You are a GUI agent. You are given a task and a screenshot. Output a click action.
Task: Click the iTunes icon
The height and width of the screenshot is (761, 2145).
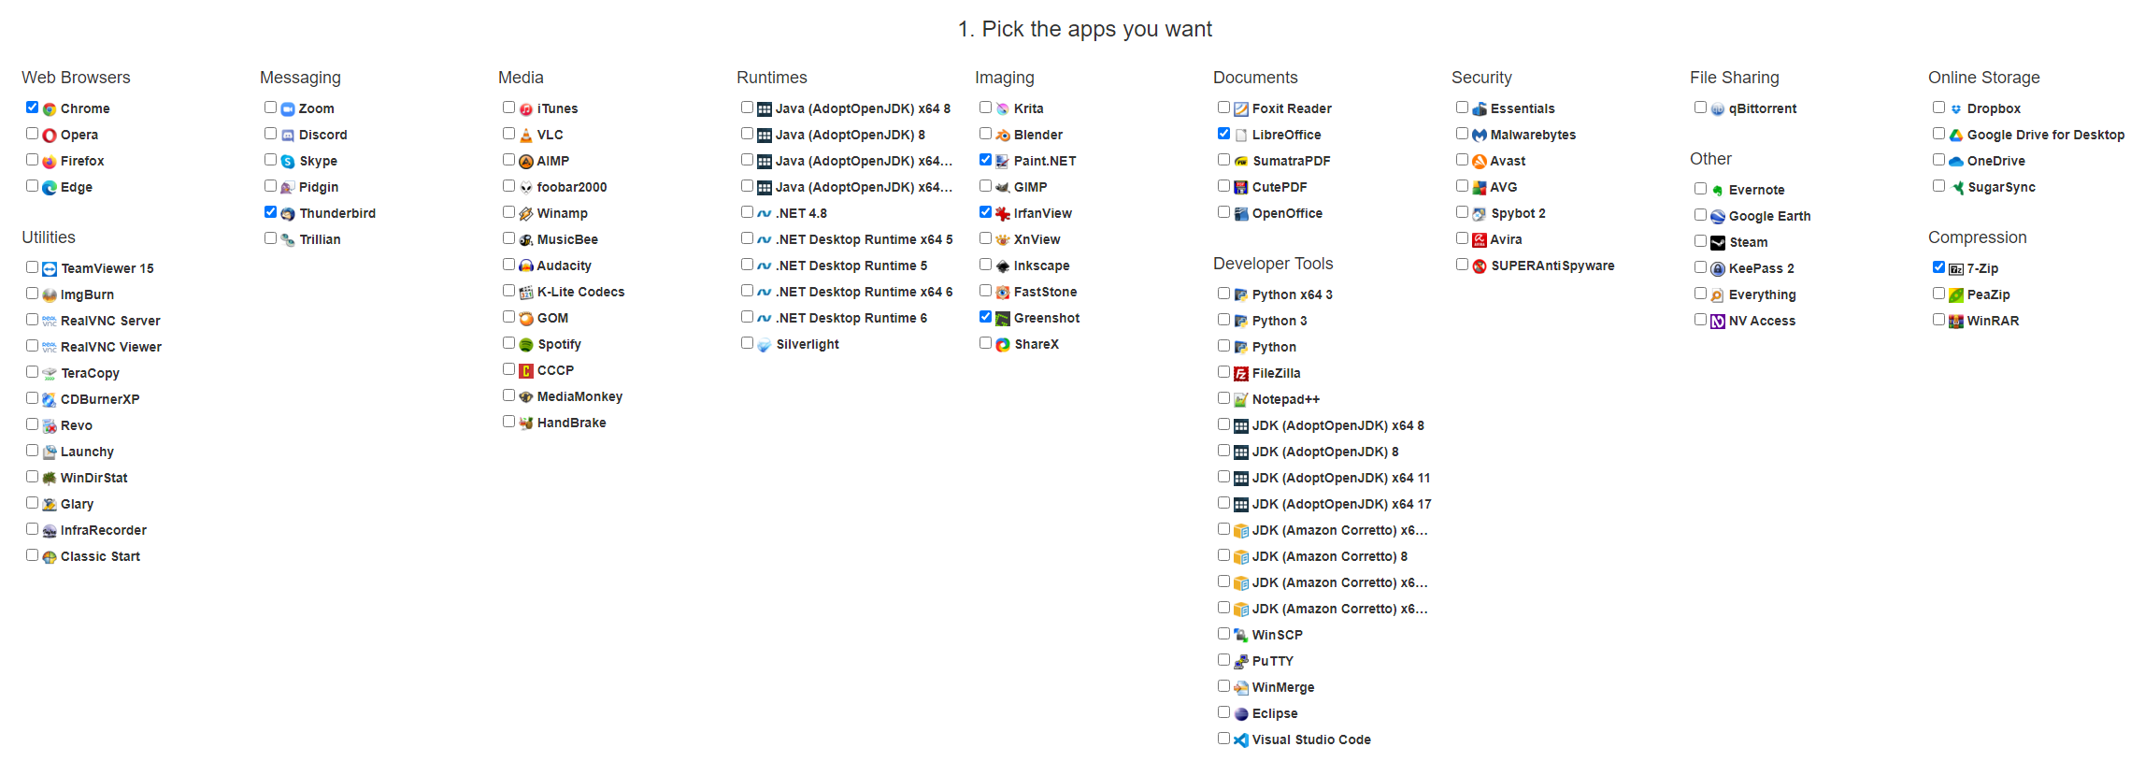[526, 109]
